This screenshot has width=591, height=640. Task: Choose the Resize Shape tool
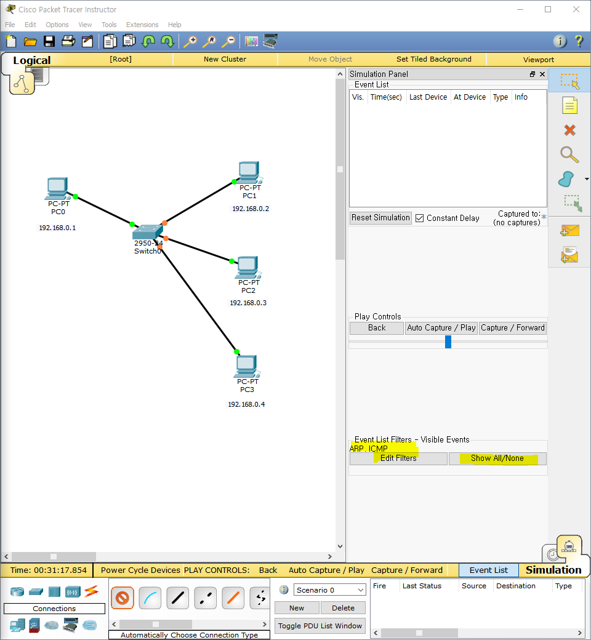click(x=573, y=203)
